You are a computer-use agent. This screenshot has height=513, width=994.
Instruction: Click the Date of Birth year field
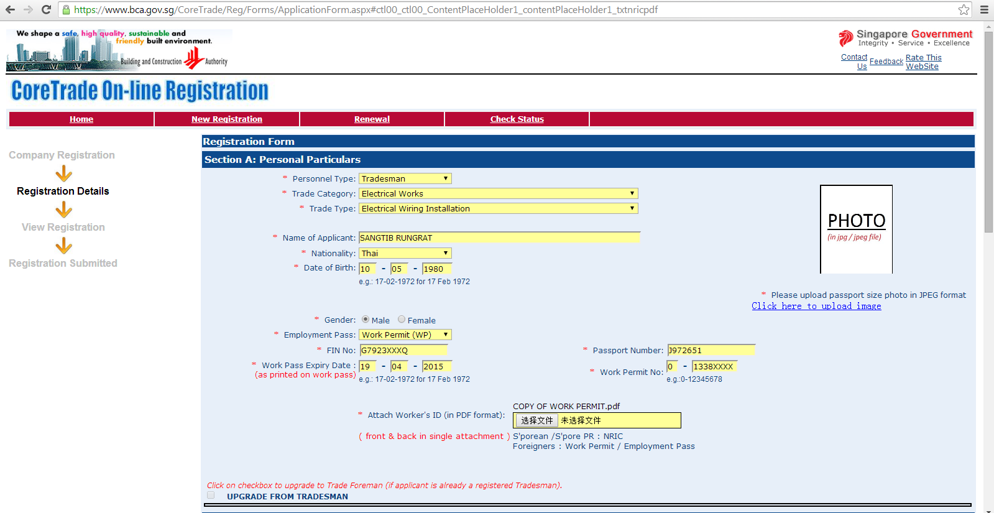coord(437,269)
